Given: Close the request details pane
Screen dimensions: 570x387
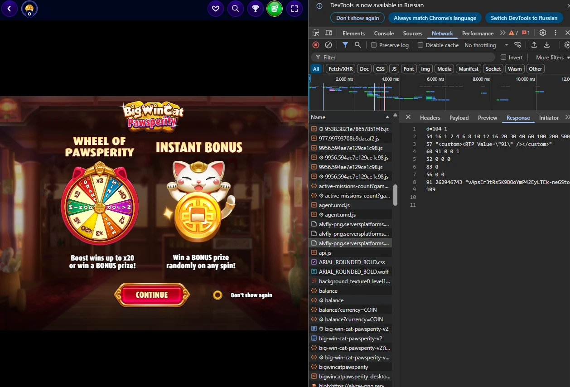Looking at the screenshot, I should tap(408, 117).
